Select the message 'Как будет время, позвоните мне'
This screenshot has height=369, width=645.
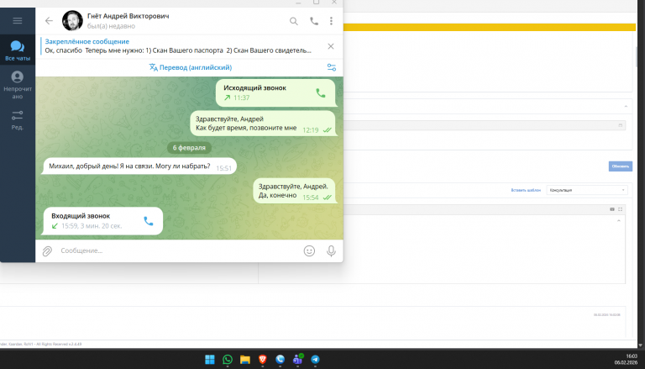point(263,123)
